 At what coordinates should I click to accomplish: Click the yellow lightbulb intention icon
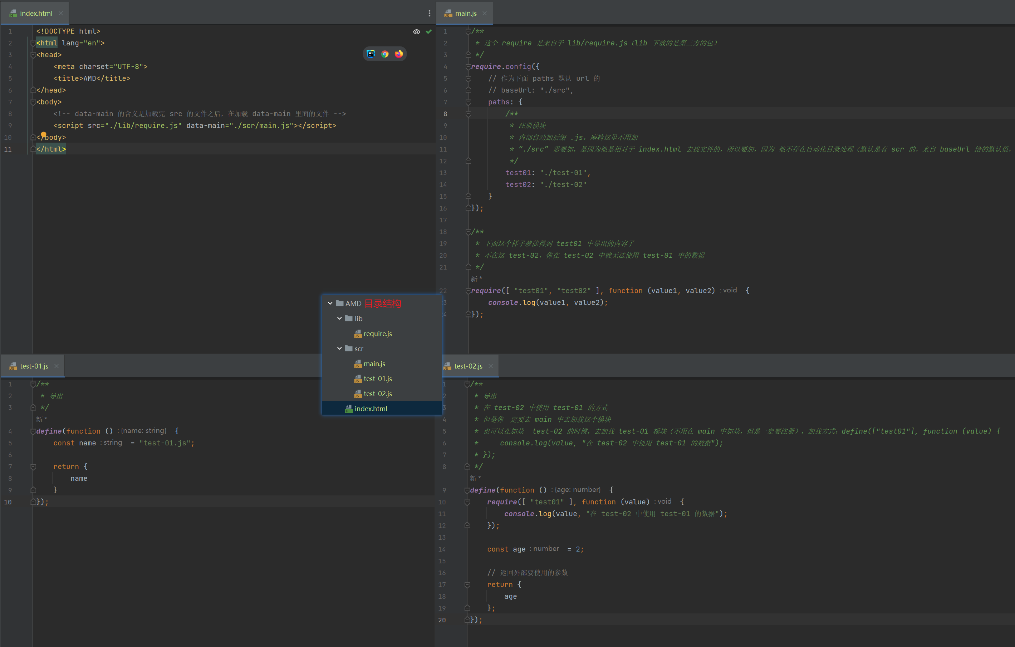pos(43,135)
